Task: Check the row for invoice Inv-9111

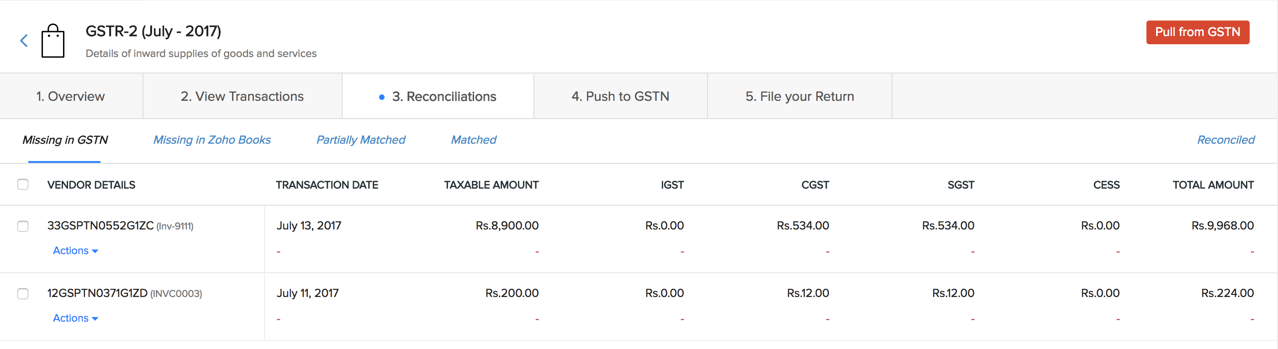Action: point(23,227)
